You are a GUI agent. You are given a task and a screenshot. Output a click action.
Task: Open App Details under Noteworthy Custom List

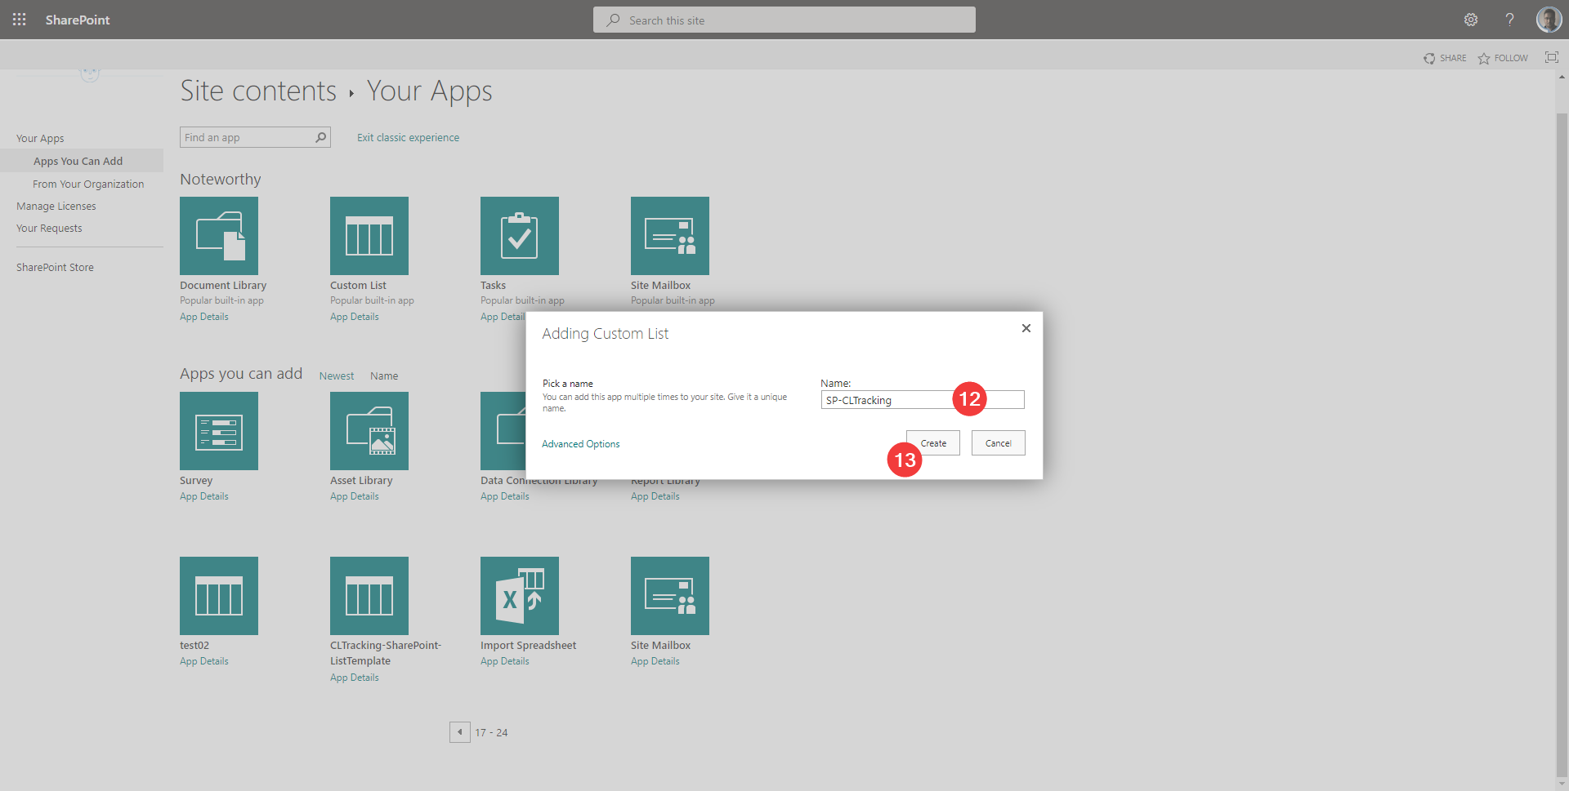[355, 317]
